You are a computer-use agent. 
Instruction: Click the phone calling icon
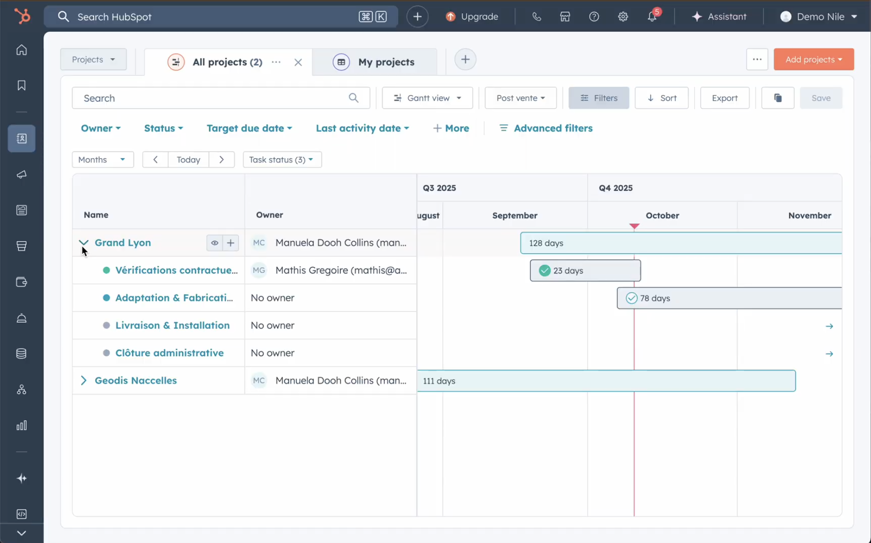click(537, 17)
